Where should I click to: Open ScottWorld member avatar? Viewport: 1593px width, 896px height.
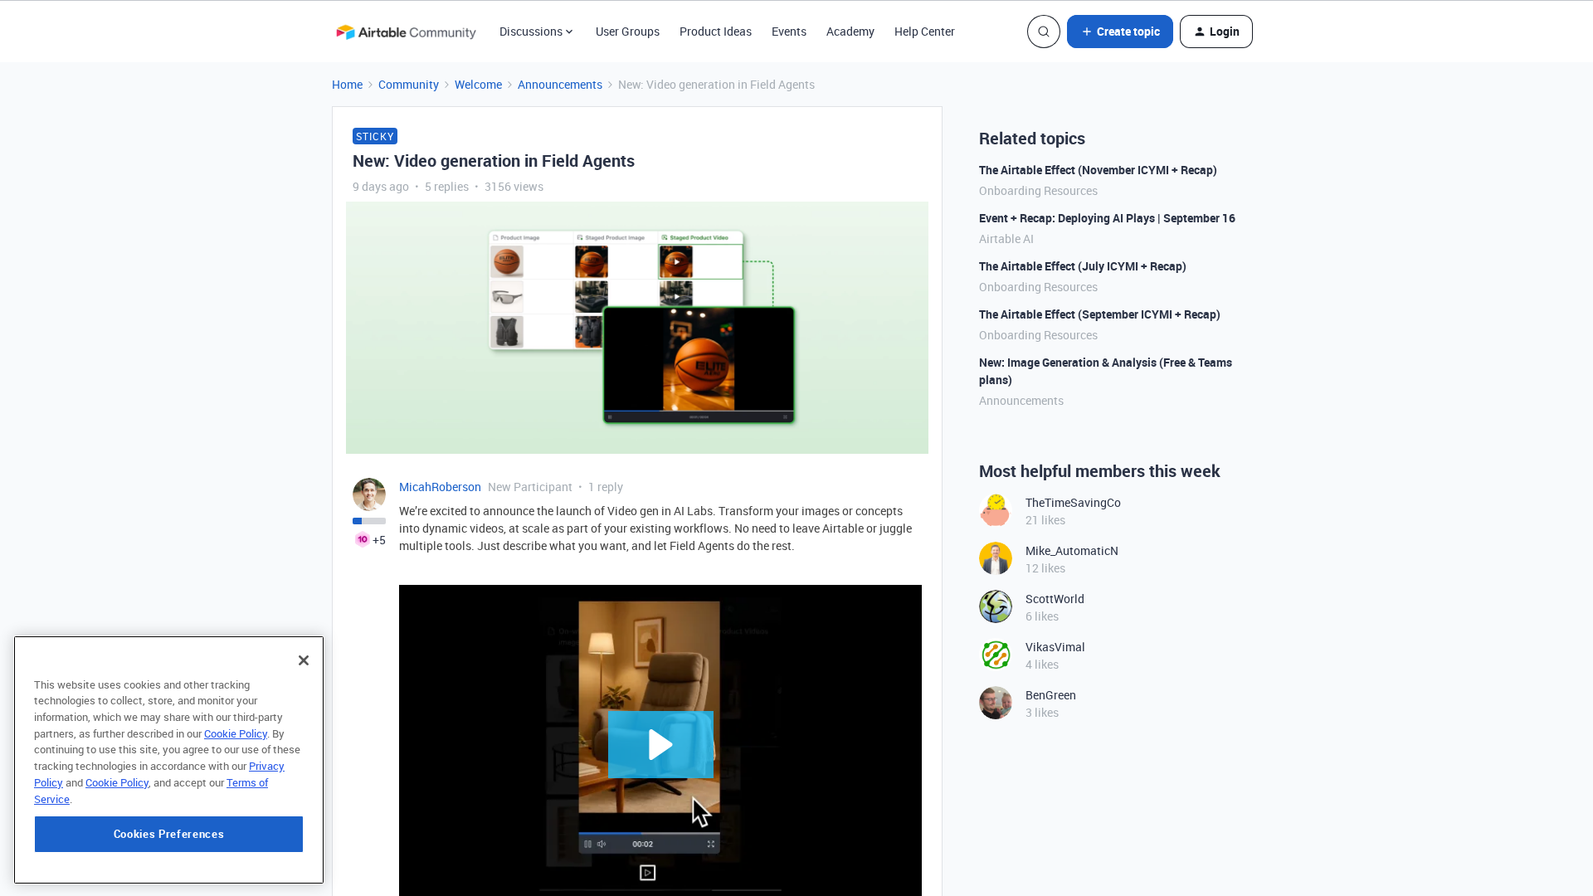point(996,606)
